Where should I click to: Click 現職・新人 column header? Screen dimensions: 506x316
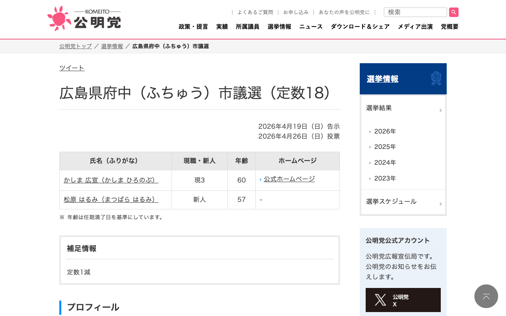200,161
